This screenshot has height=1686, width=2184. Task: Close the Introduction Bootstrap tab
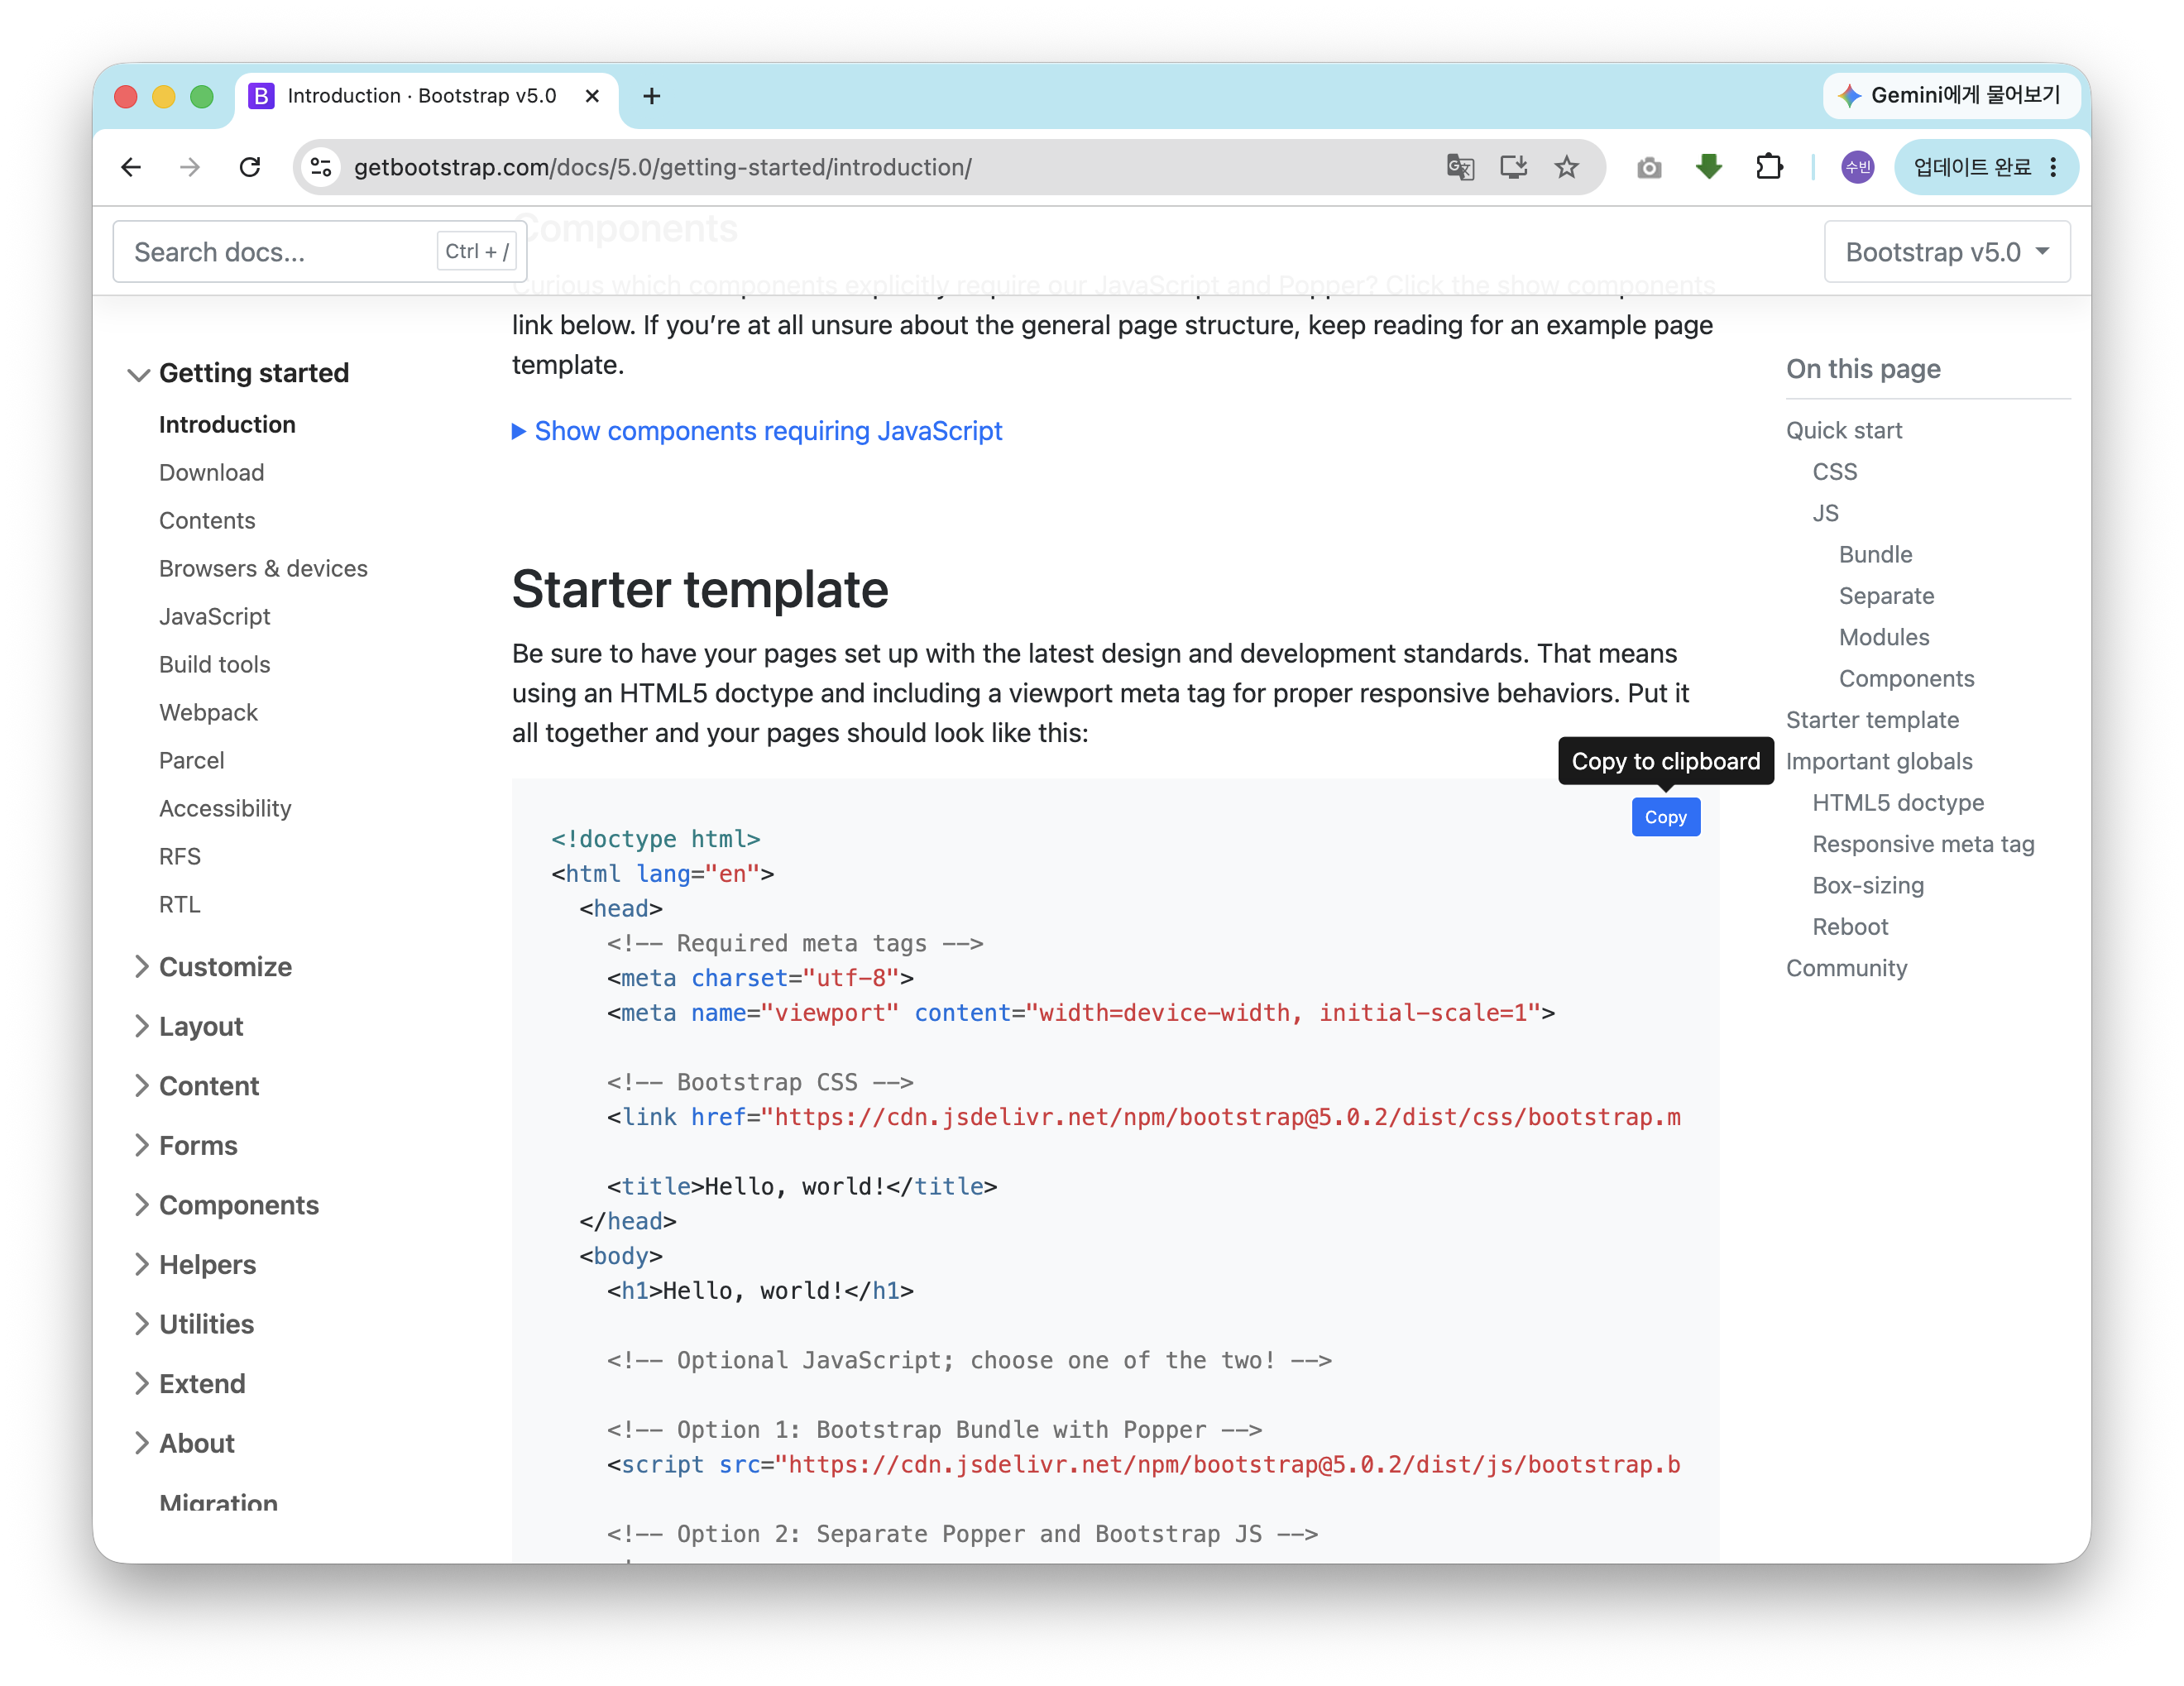tap(592, 96)
